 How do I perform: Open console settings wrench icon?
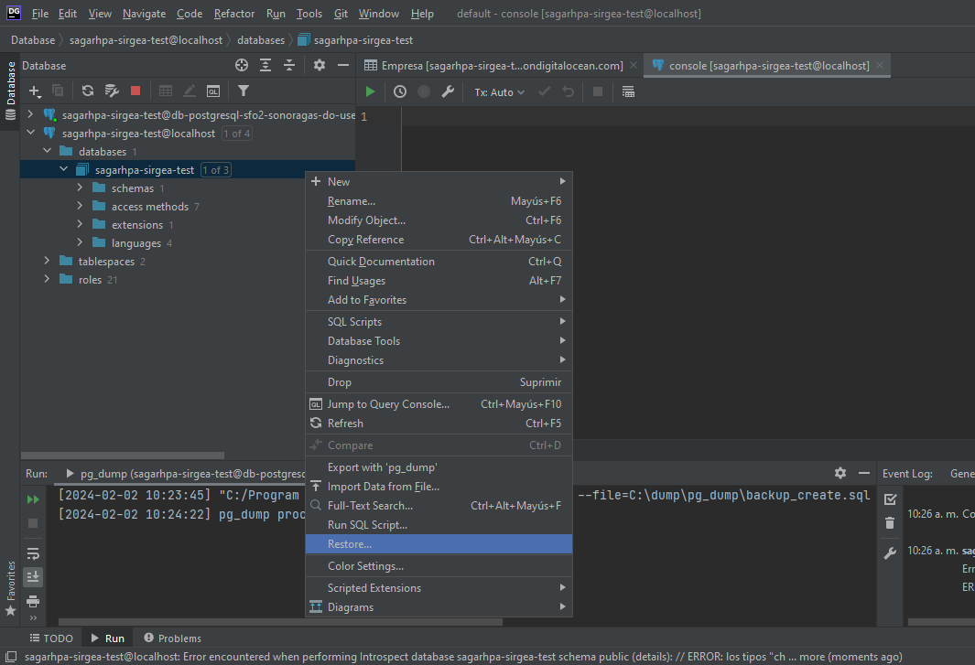(448, 92)
